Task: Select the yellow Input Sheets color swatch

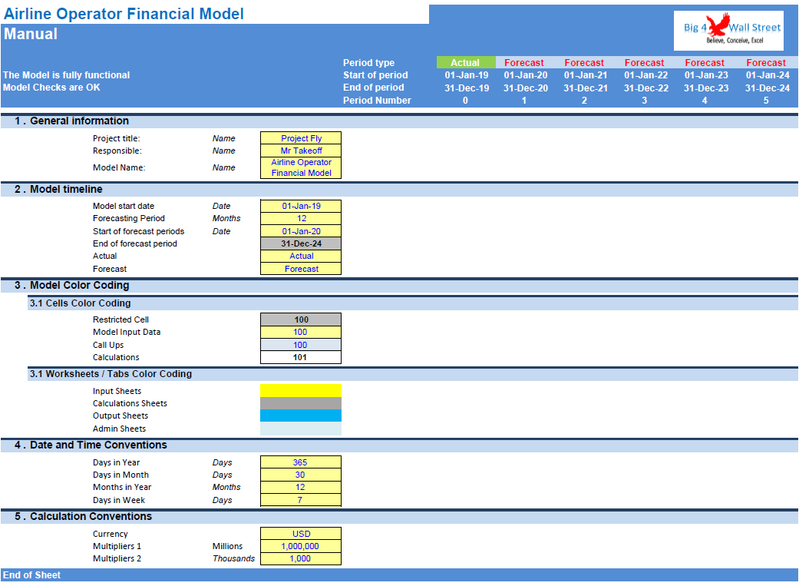Action: (x=300, y=390)
